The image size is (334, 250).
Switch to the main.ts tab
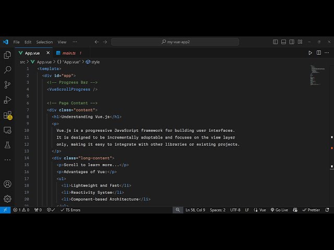tap(69, 53)
